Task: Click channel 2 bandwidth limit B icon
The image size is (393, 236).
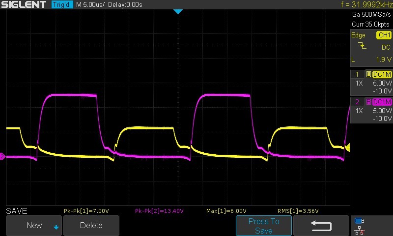Action: click(x=368, y=102)
